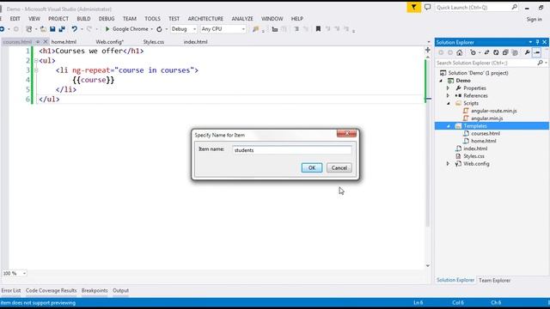Click Cancel in the Specify Name dialog
Screen dimensions: 550x309
tap(339, 168)
